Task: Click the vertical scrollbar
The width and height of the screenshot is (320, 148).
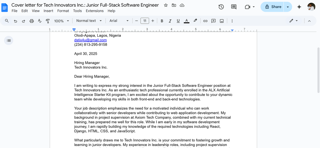Action: click(318, 70)
